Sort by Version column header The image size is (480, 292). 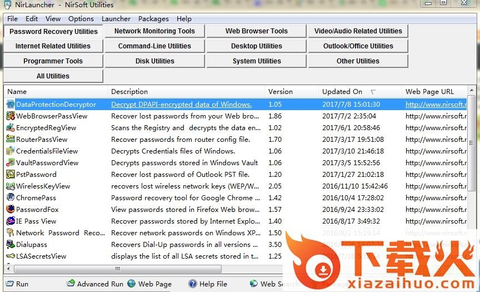[292, 92]
